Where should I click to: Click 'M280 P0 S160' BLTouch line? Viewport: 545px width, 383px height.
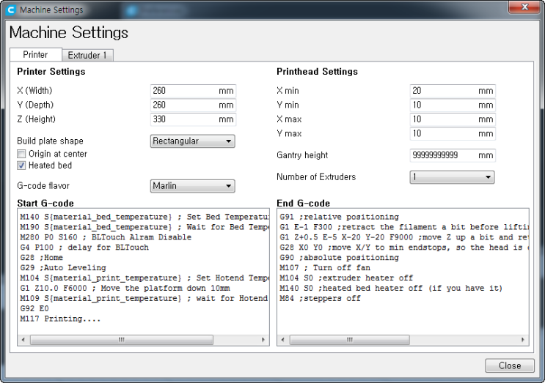click(x=106, y=237)
